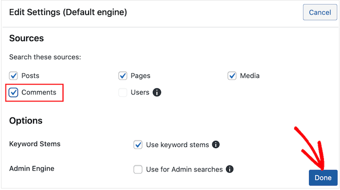Open info icon beside Use for Admin searches
The image size is (340, 190).
[x=229, y=169]
